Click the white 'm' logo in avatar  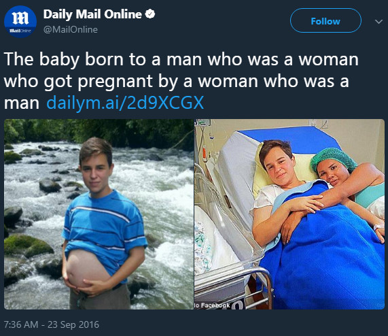pyautogui.click(x=20, y=18)
